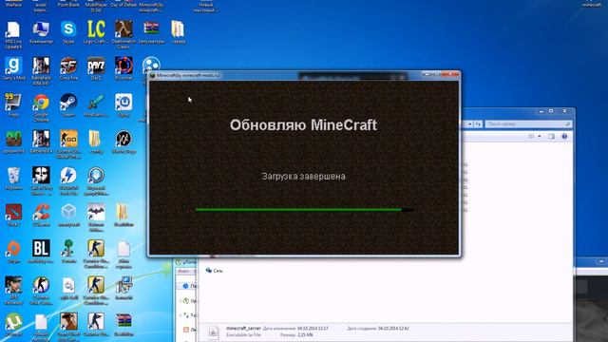Launch Call of Duty Ghosts shortcut
The width and height of the screenshot is (608, 342).
pos(41,176)
